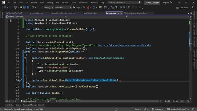Click the 0/0 push pull indicator

[x=136, y=109]
